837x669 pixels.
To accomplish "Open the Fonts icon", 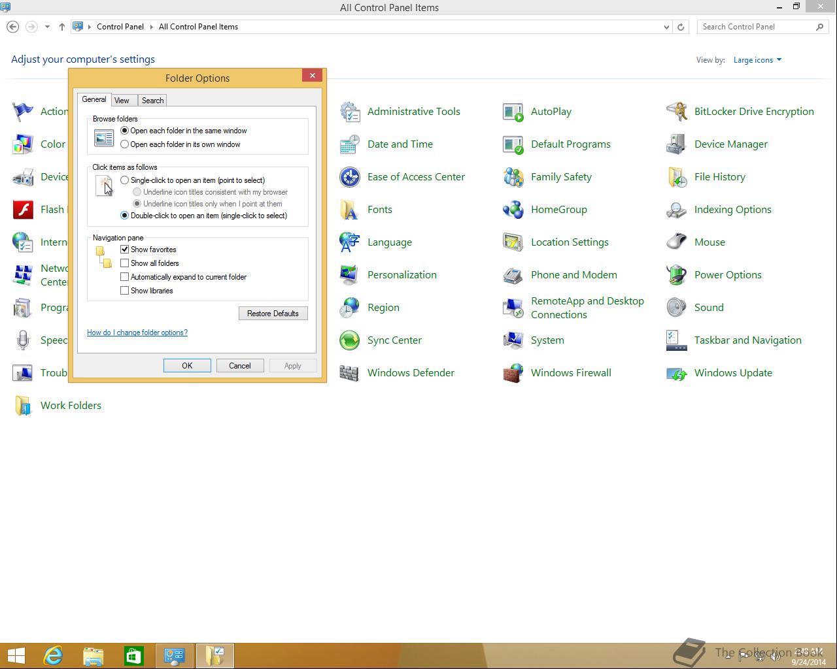I will click(x=349, y=210).
